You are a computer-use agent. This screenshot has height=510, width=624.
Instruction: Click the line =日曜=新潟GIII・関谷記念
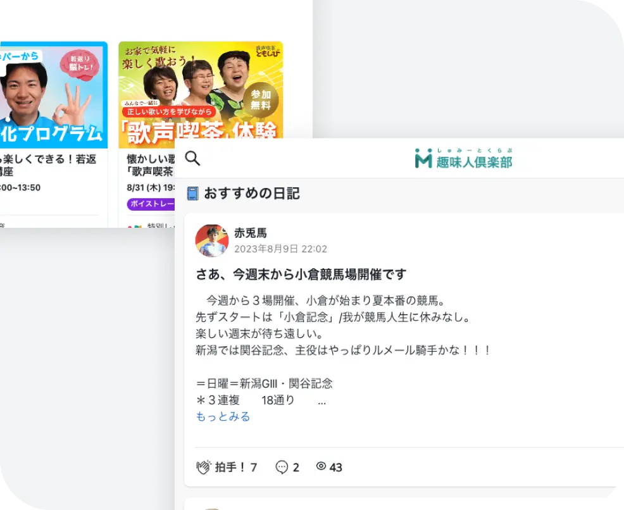[264, 383]
